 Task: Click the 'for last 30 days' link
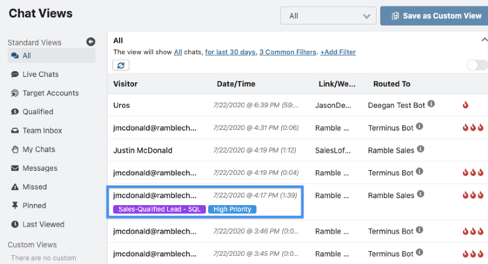tap(230, 52)
